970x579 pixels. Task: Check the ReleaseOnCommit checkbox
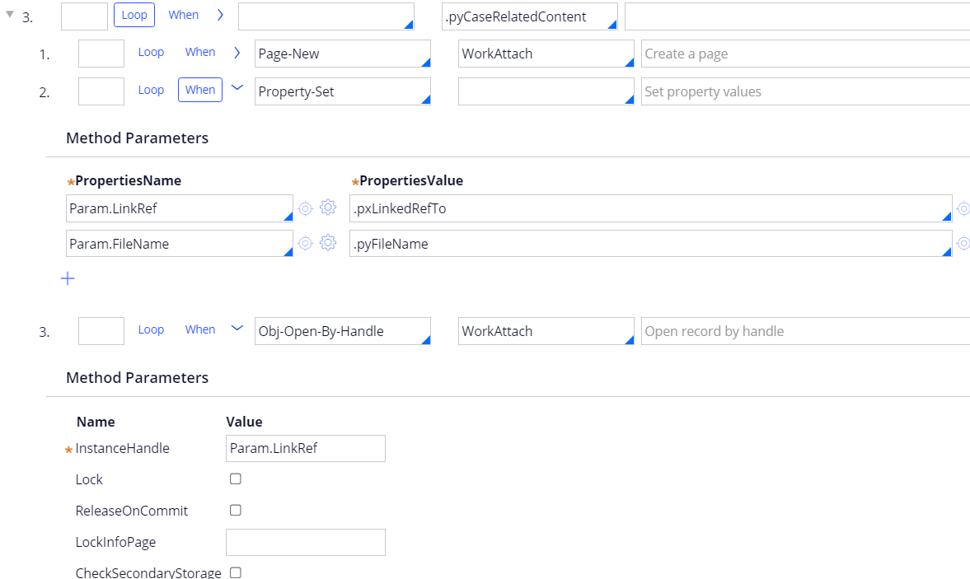click(235, 510)
